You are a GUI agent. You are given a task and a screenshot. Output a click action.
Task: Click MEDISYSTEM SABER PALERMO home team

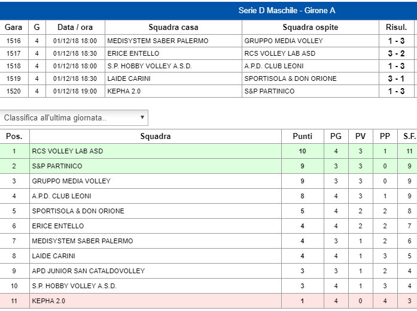pyautogui.click(x=158, y=41)
